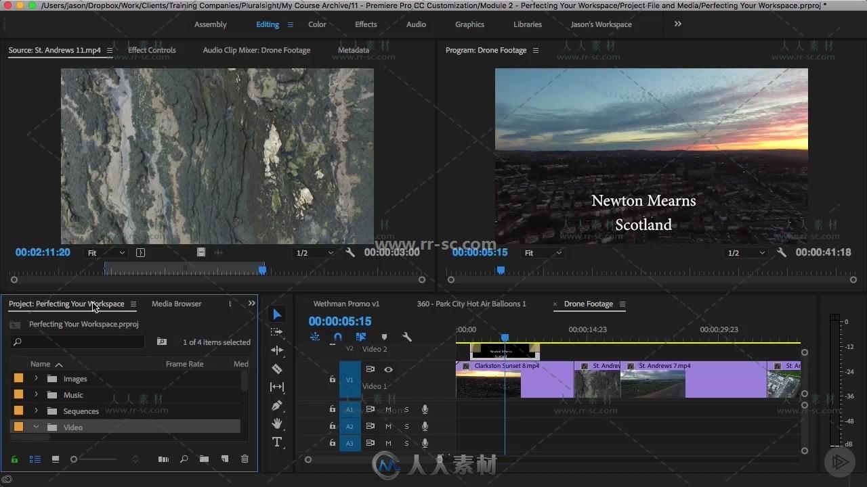Click Safe Margins icon in Source monitor
The image size is (867, 487).
point(140,252)
